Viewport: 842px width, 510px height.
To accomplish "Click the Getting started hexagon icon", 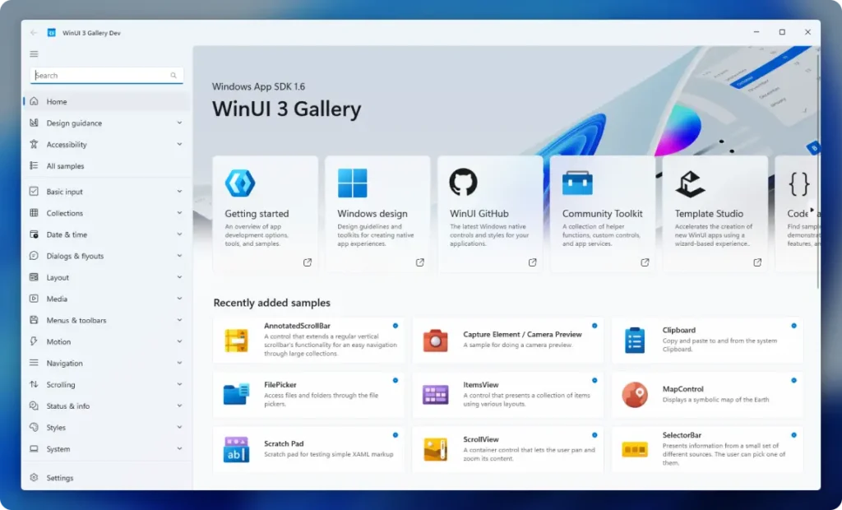I will 240,183.
